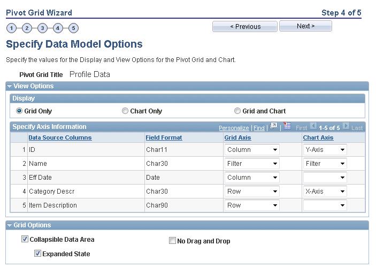Sort by Grid Axis column header
The width and height of the screenshot is (376, 268).
pos(237,137)
